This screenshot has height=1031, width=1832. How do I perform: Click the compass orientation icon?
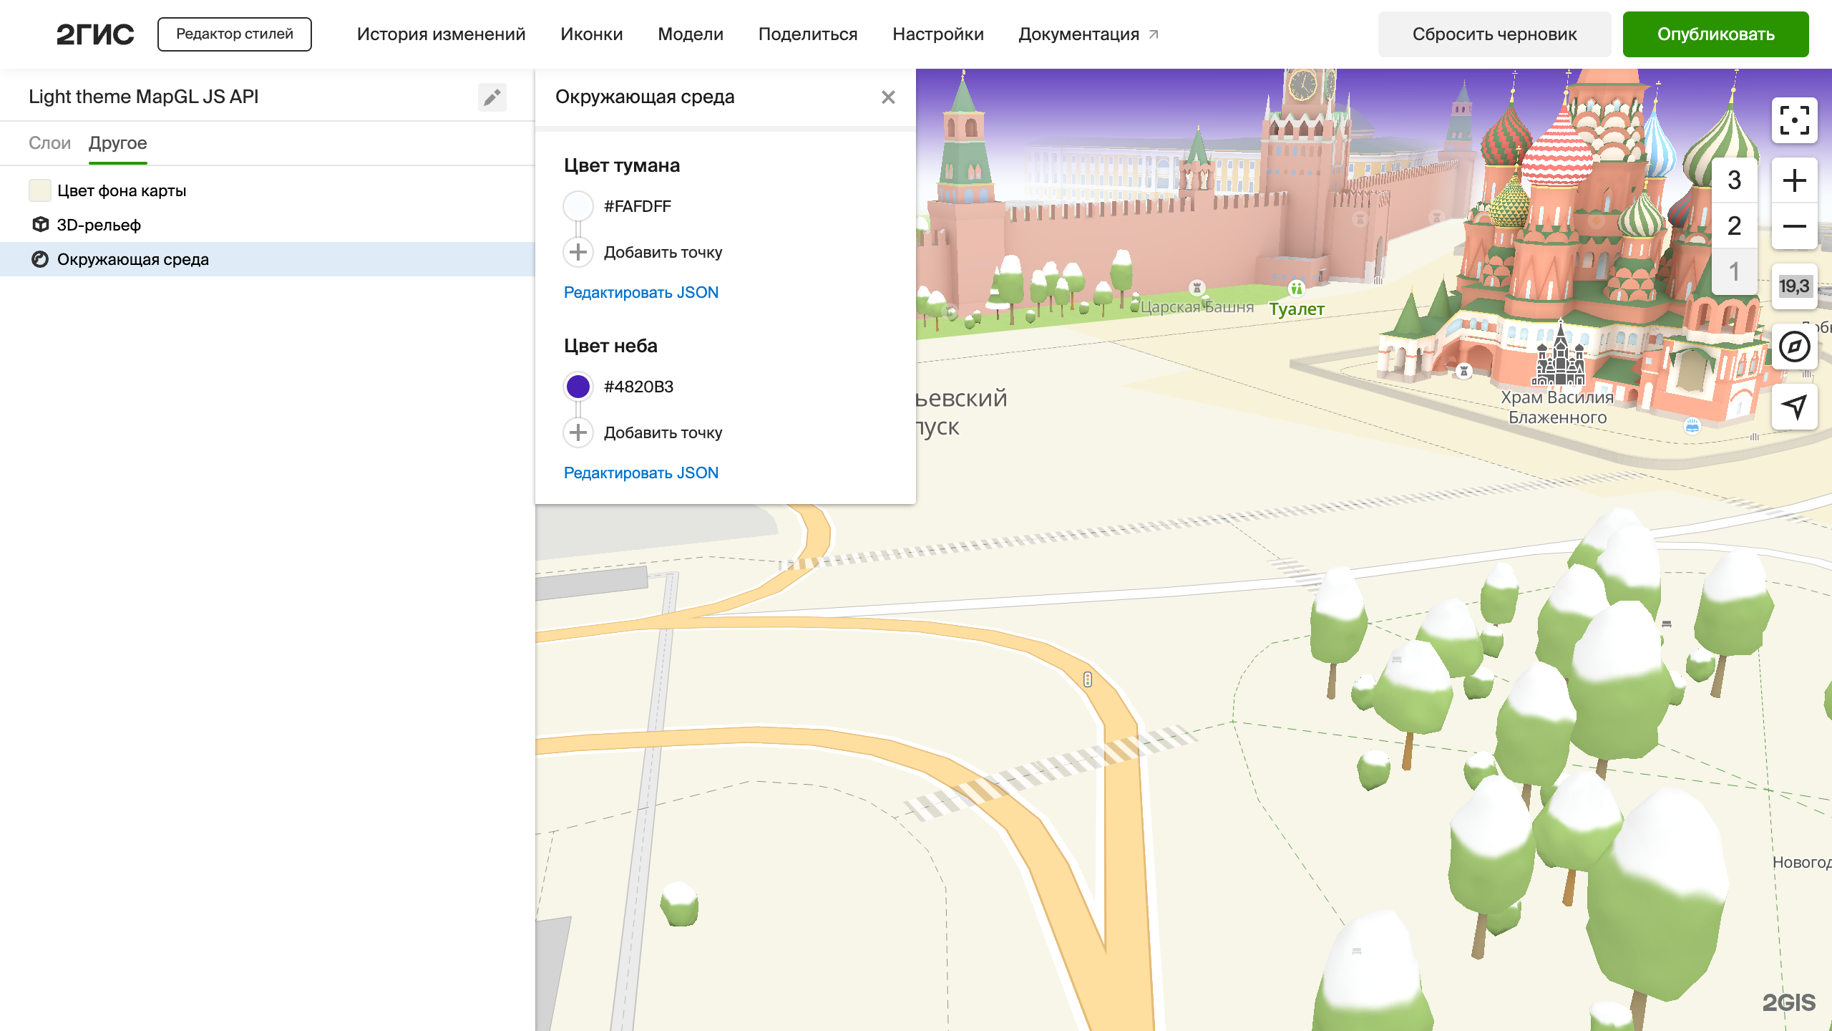coord(1794,347)
